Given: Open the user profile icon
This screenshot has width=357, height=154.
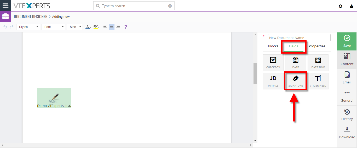Looking at the screenshot, I should click(x=352, y=6).
